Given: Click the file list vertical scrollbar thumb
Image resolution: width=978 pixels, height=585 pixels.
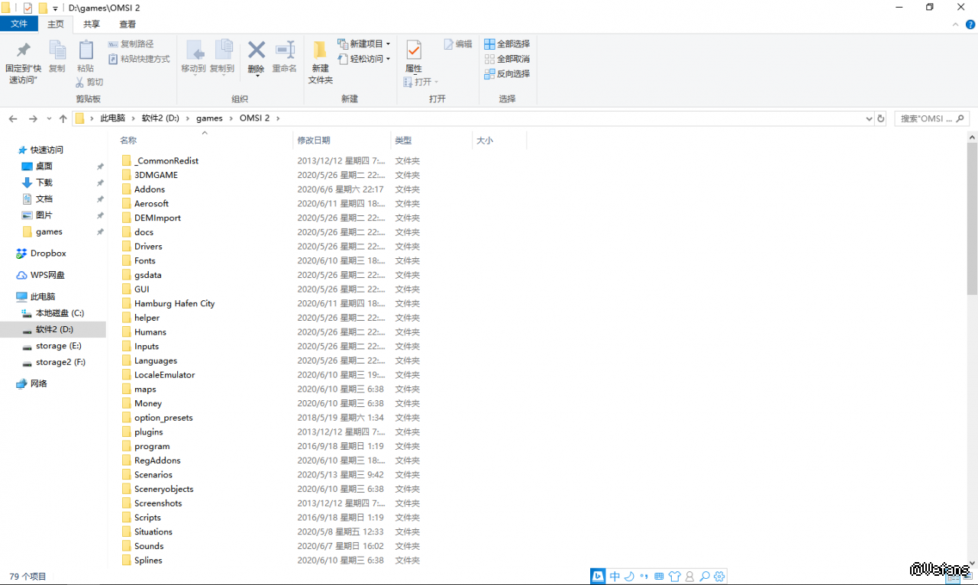Looking at the screenshot, I should 972,218.
